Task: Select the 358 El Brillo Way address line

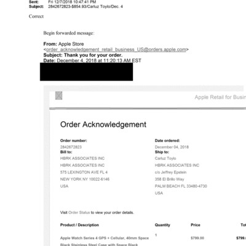Action: pos(170,179)
